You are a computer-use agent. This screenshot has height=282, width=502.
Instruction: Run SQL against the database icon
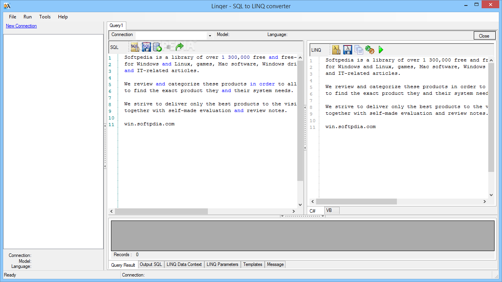[157, 47]
